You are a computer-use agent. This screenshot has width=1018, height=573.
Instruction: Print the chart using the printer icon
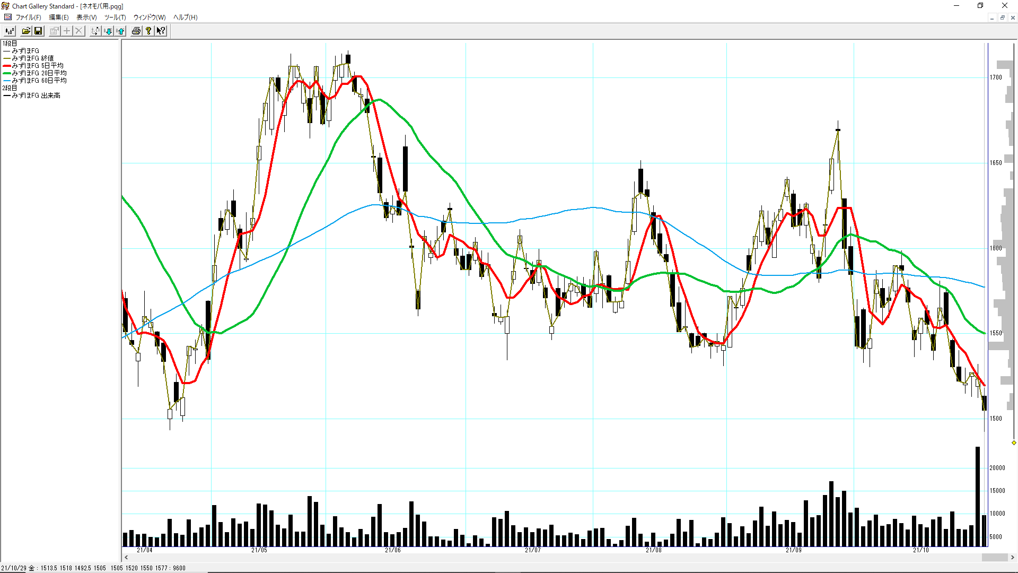pyautogui.click(x=136, y=31)
